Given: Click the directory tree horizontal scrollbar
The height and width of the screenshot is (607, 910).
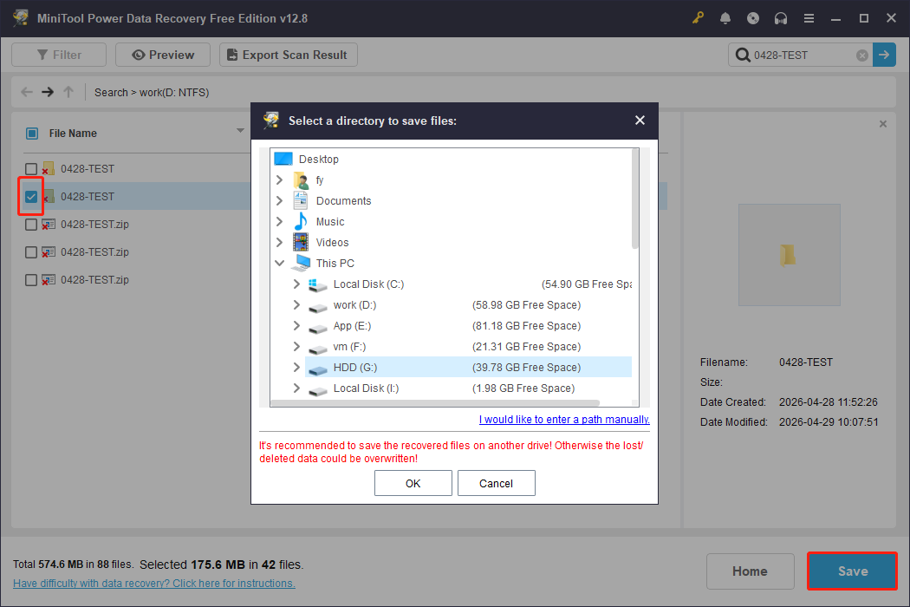Looking at the screenshot, I should [435, 402].
